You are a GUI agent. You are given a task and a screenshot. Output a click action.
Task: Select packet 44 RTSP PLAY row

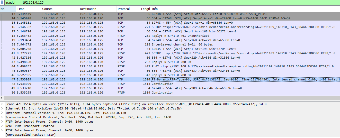[170, 66]
